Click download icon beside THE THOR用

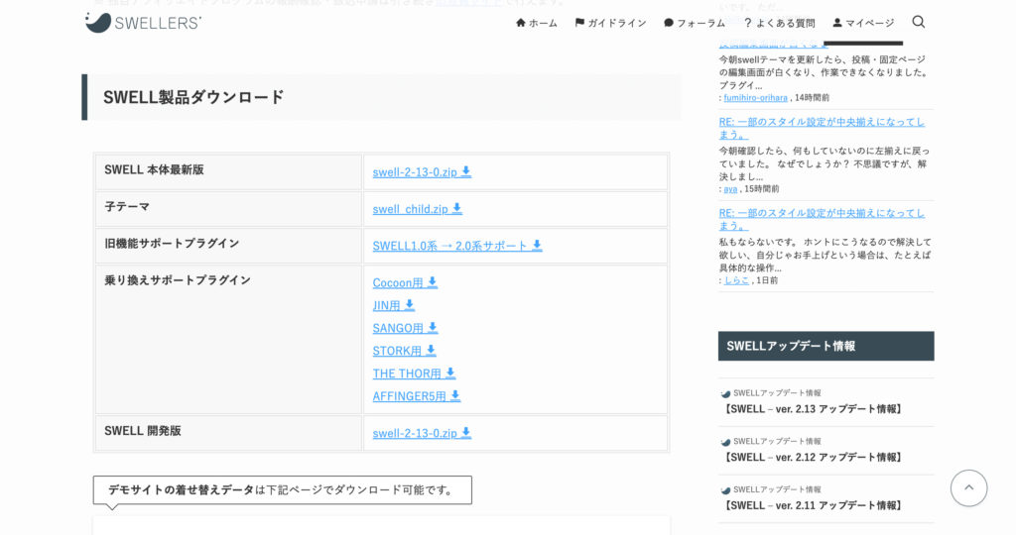point(450,374)
